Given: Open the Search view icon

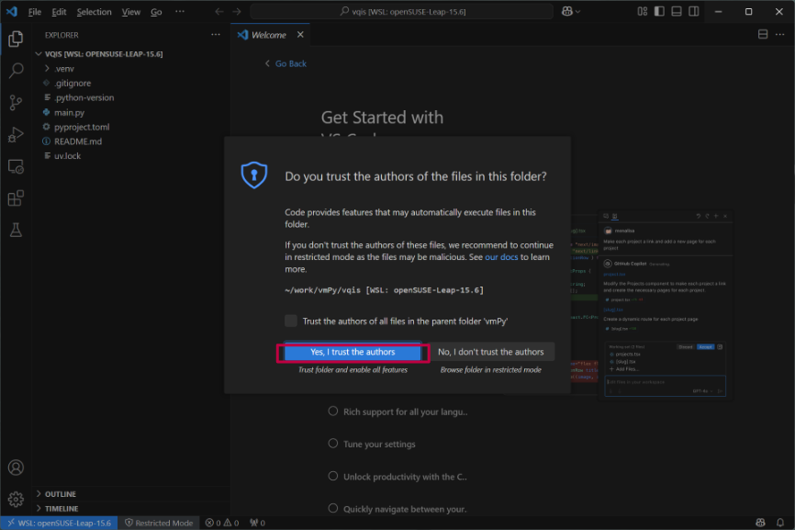Looking at the screenshot, I should (16, 71).
